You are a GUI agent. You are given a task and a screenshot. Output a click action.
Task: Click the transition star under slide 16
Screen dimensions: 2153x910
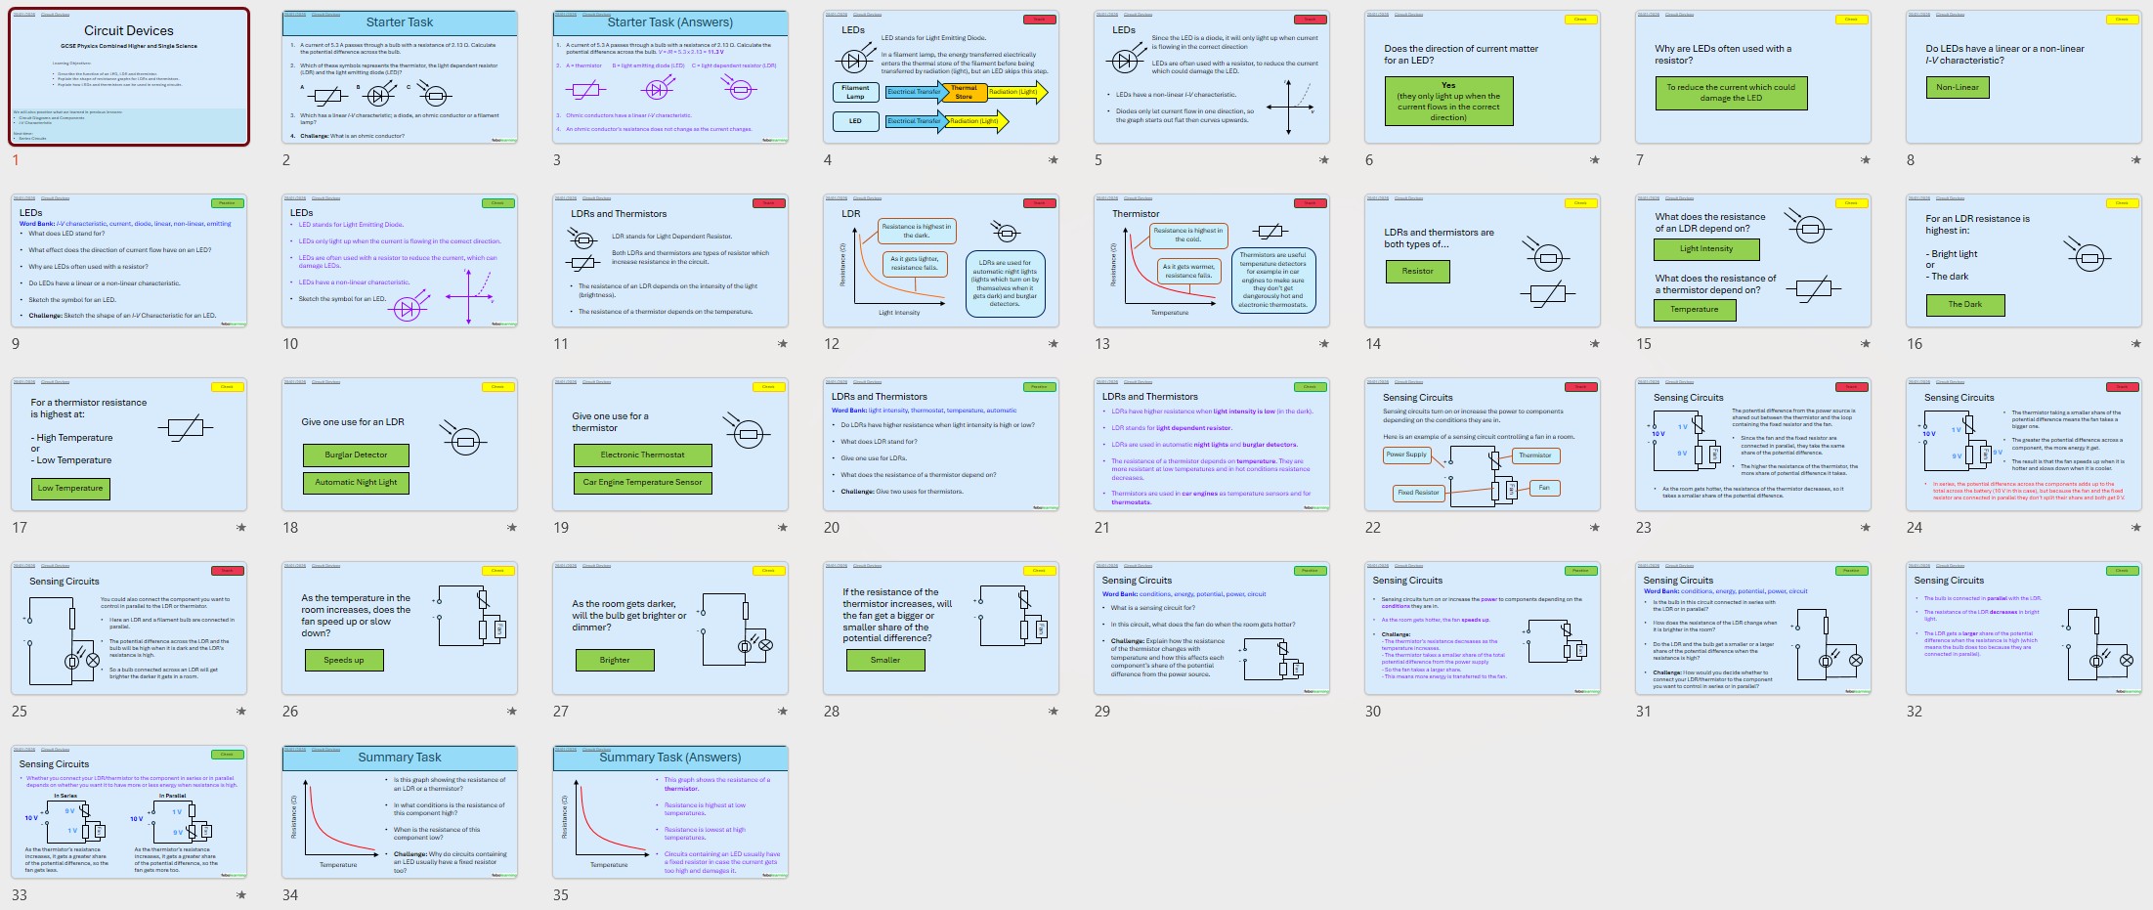(x=2135, y=344)
